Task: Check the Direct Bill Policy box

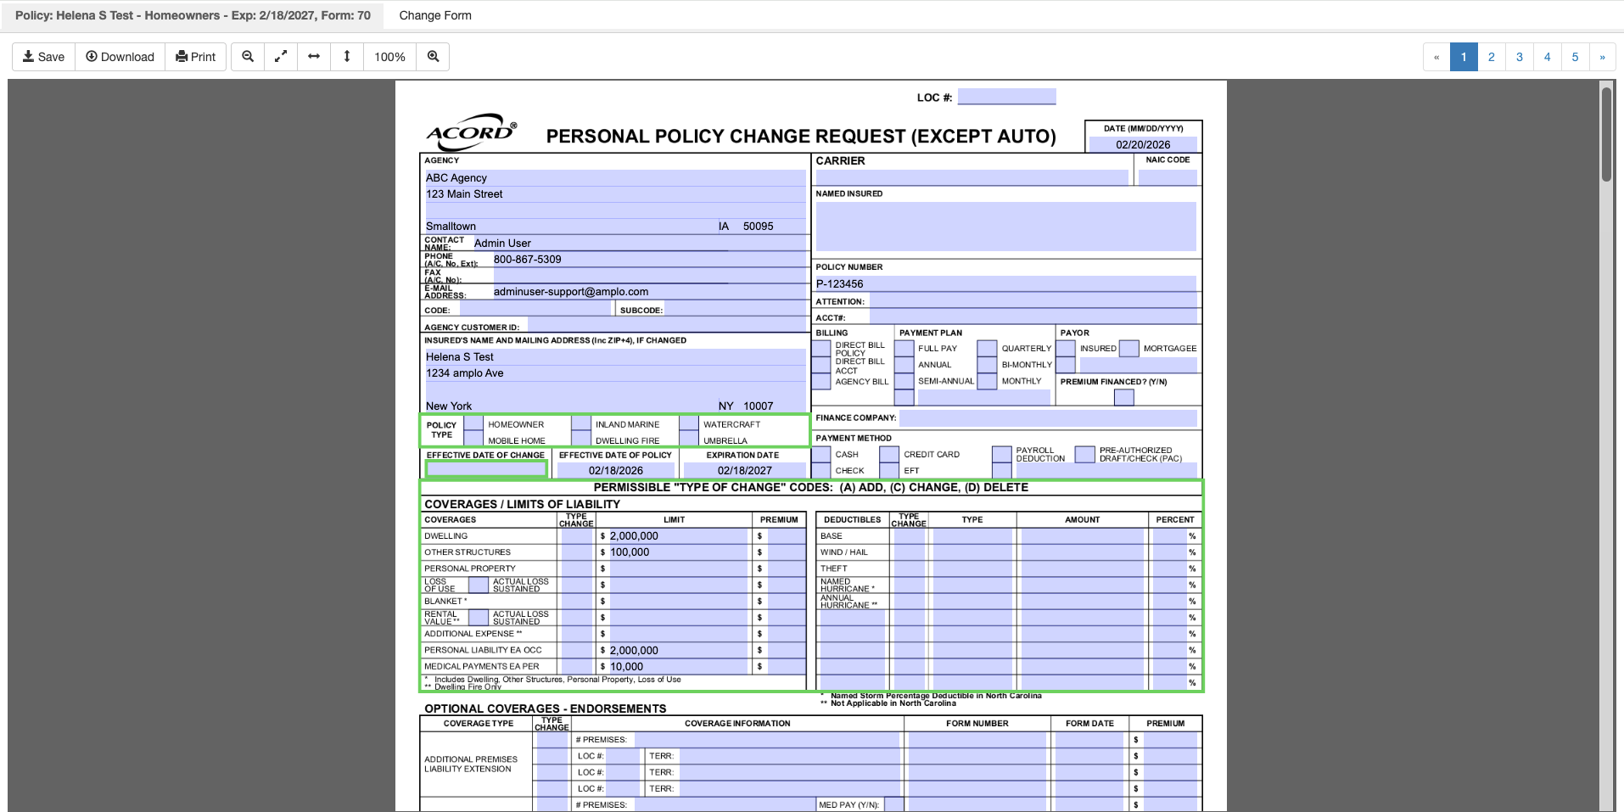Action: (821, 349)
